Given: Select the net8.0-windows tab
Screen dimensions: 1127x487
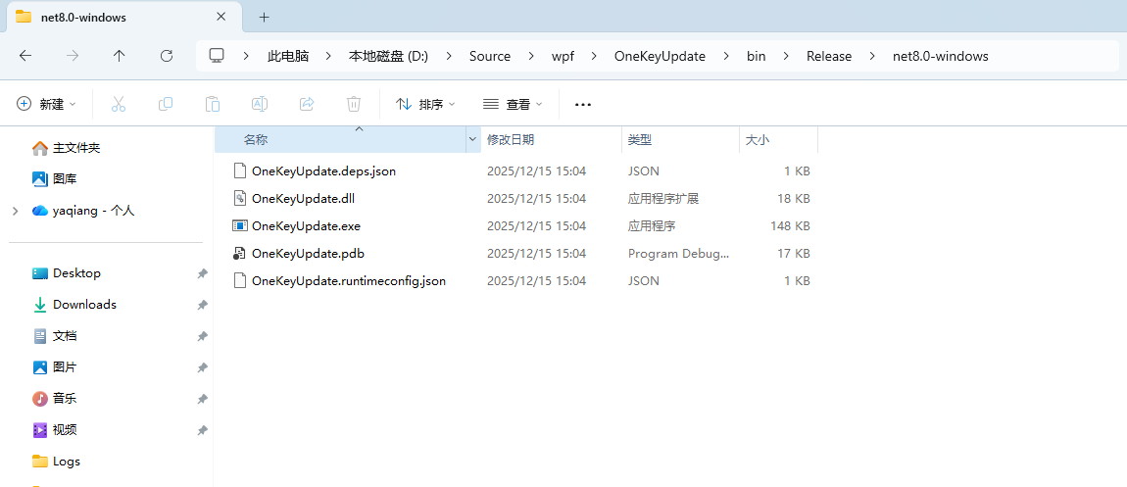Looking at the screenshot, I should click(x=122, y=18).
